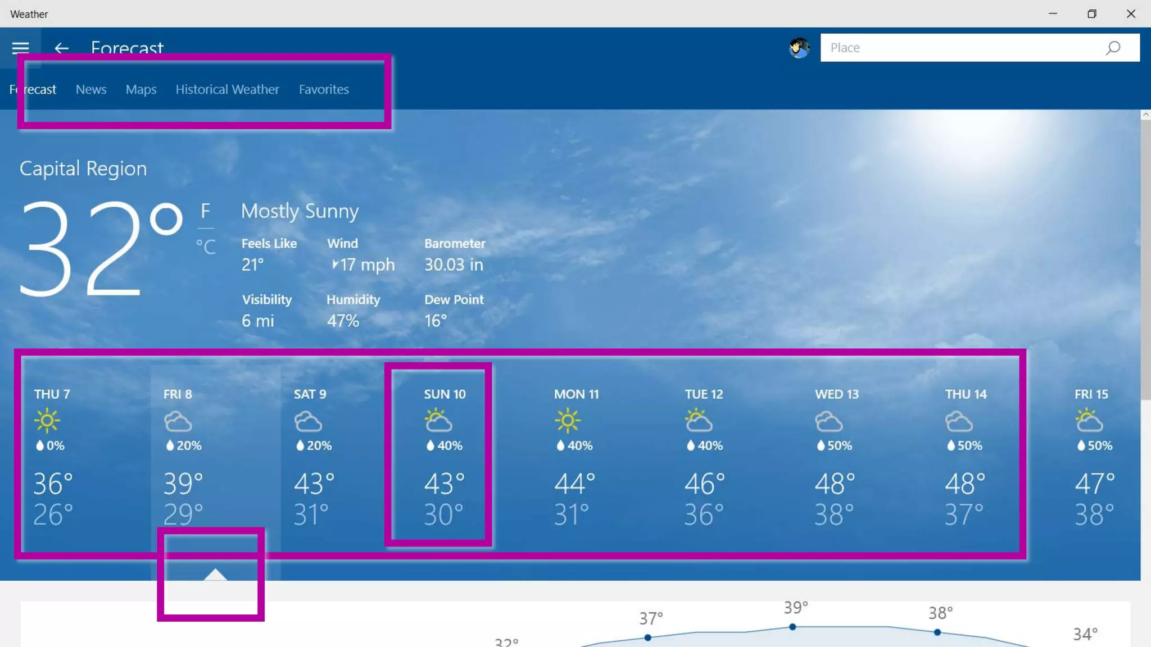1151x647 pixels.
Task: Open the hamburger navigation menu
Action: 20,48
